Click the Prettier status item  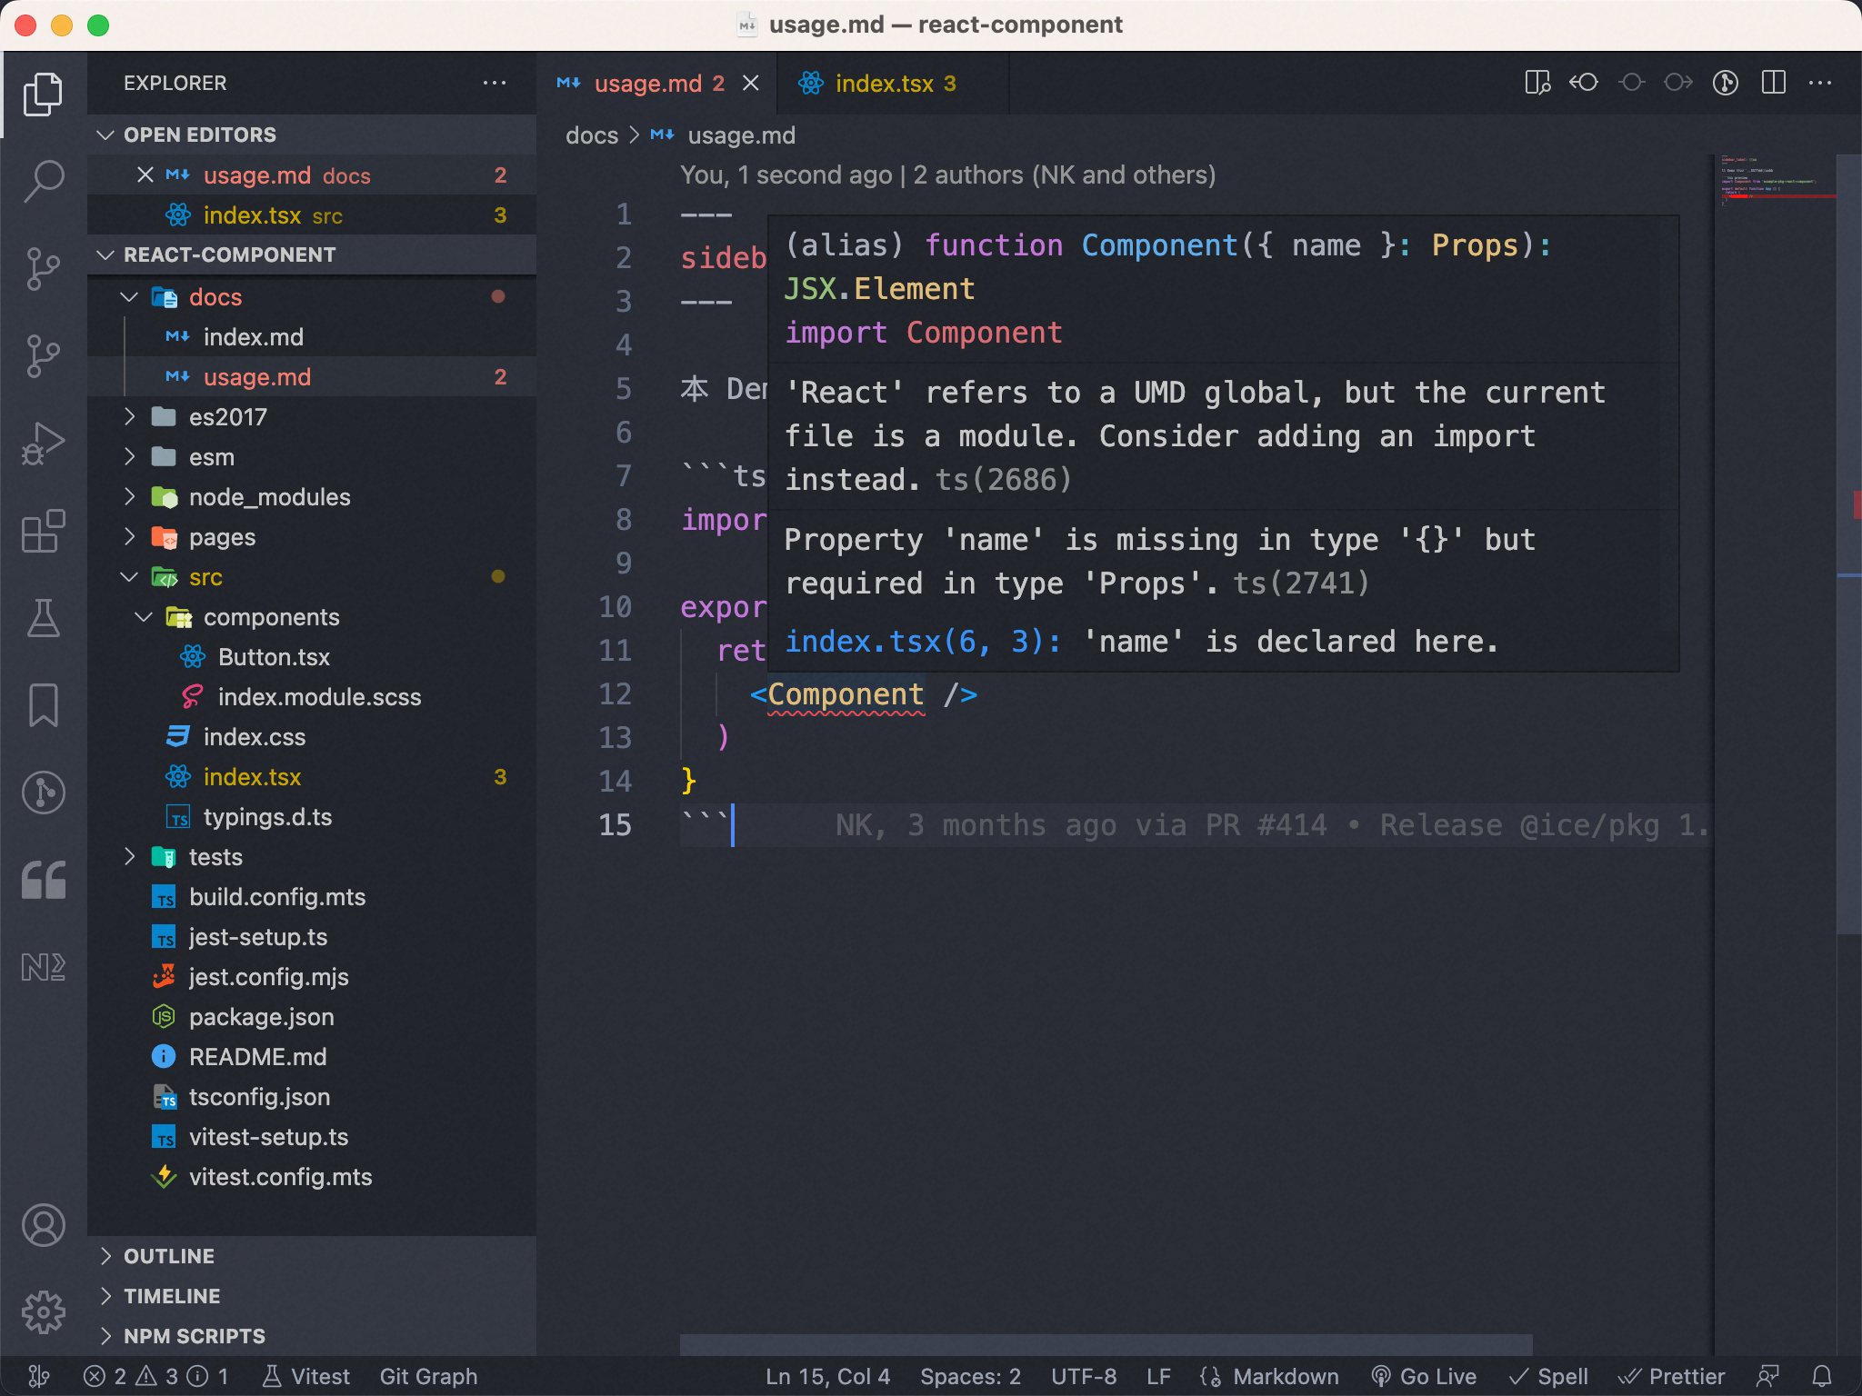(1671, 1376)
